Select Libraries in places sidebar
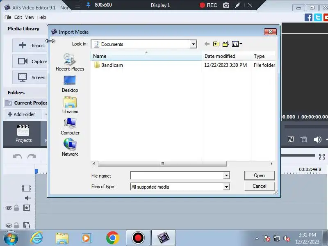The image size is (328, 246). pyautogui.click(x=70, y=105)
